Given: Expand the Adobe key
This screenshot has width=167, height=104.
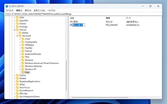Looking at the screenshot, I should click(17, 33).
